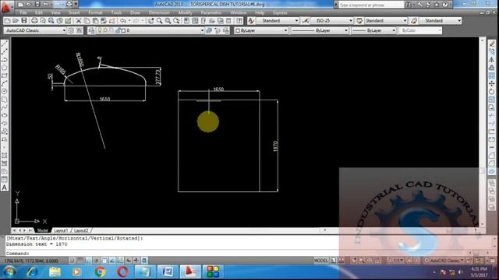499x280 pixels.
Task: Click the Plot printer icon in Standard toolbar
Action: tap(34, 21)
